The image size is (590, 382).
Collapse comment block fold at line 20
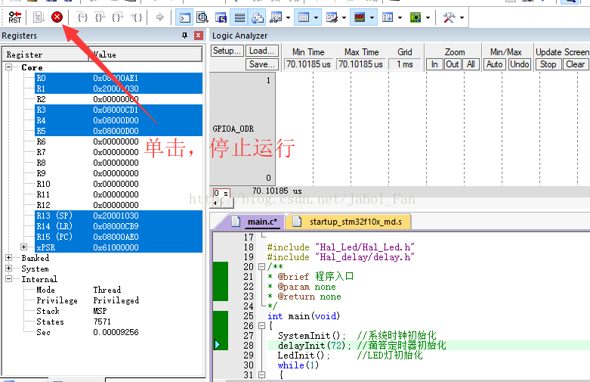[x=262, y=267]
